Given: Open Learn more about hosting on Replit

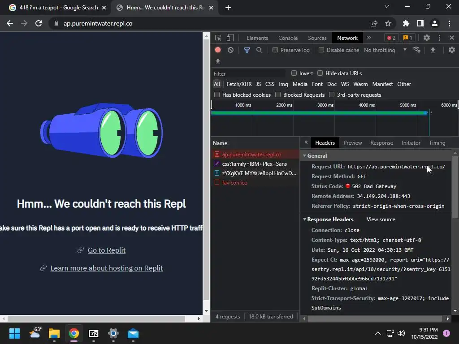Looking at the screenshot, I should click(107, 268).
